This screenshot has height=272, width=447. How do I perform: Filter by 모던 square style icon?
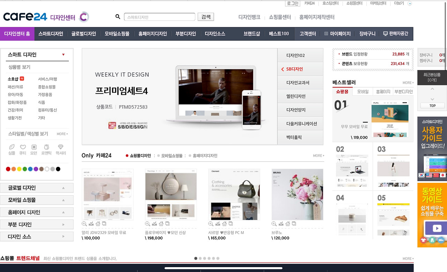(34, 147)
